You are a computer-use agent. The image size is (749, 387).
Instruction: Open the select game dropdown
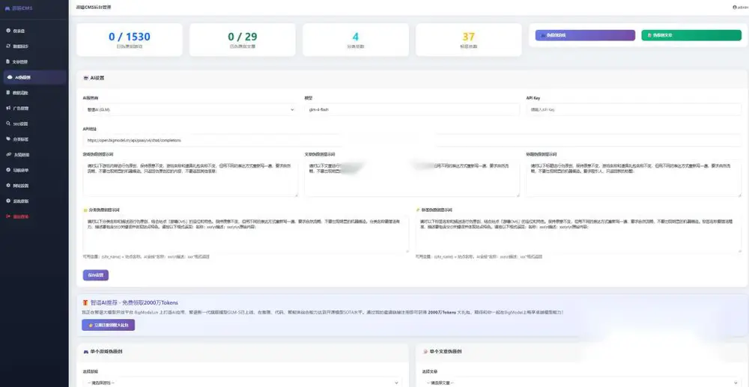click(x=242, y=383)
